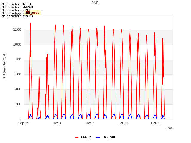Click the PAR chart title
191x143 pixels.
(x=95, y=3)
